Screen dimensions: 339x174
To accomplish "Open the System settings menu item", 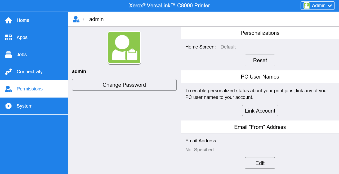I will pyautogui.click(x=25, y=106).
